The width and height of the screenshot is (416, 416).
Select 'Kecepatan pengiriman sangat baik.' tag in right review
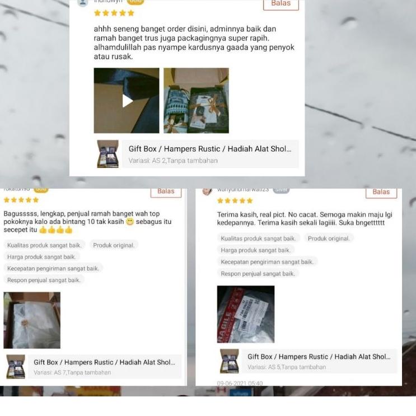267,262
